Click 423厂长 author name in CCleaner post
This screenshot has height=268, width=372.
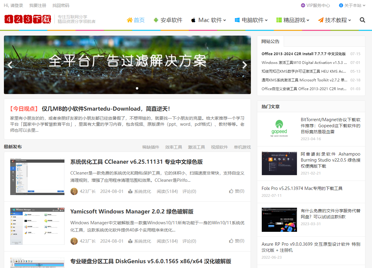(x=88, y=191)
